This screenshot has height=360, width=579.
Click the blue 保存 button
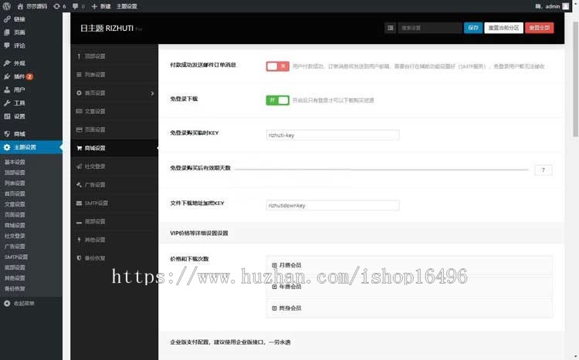tap(473, 28)
